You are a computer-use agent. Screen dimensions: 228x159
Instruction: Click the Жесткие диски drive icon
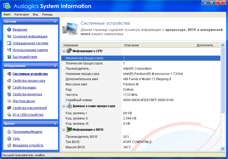point(9,101)
